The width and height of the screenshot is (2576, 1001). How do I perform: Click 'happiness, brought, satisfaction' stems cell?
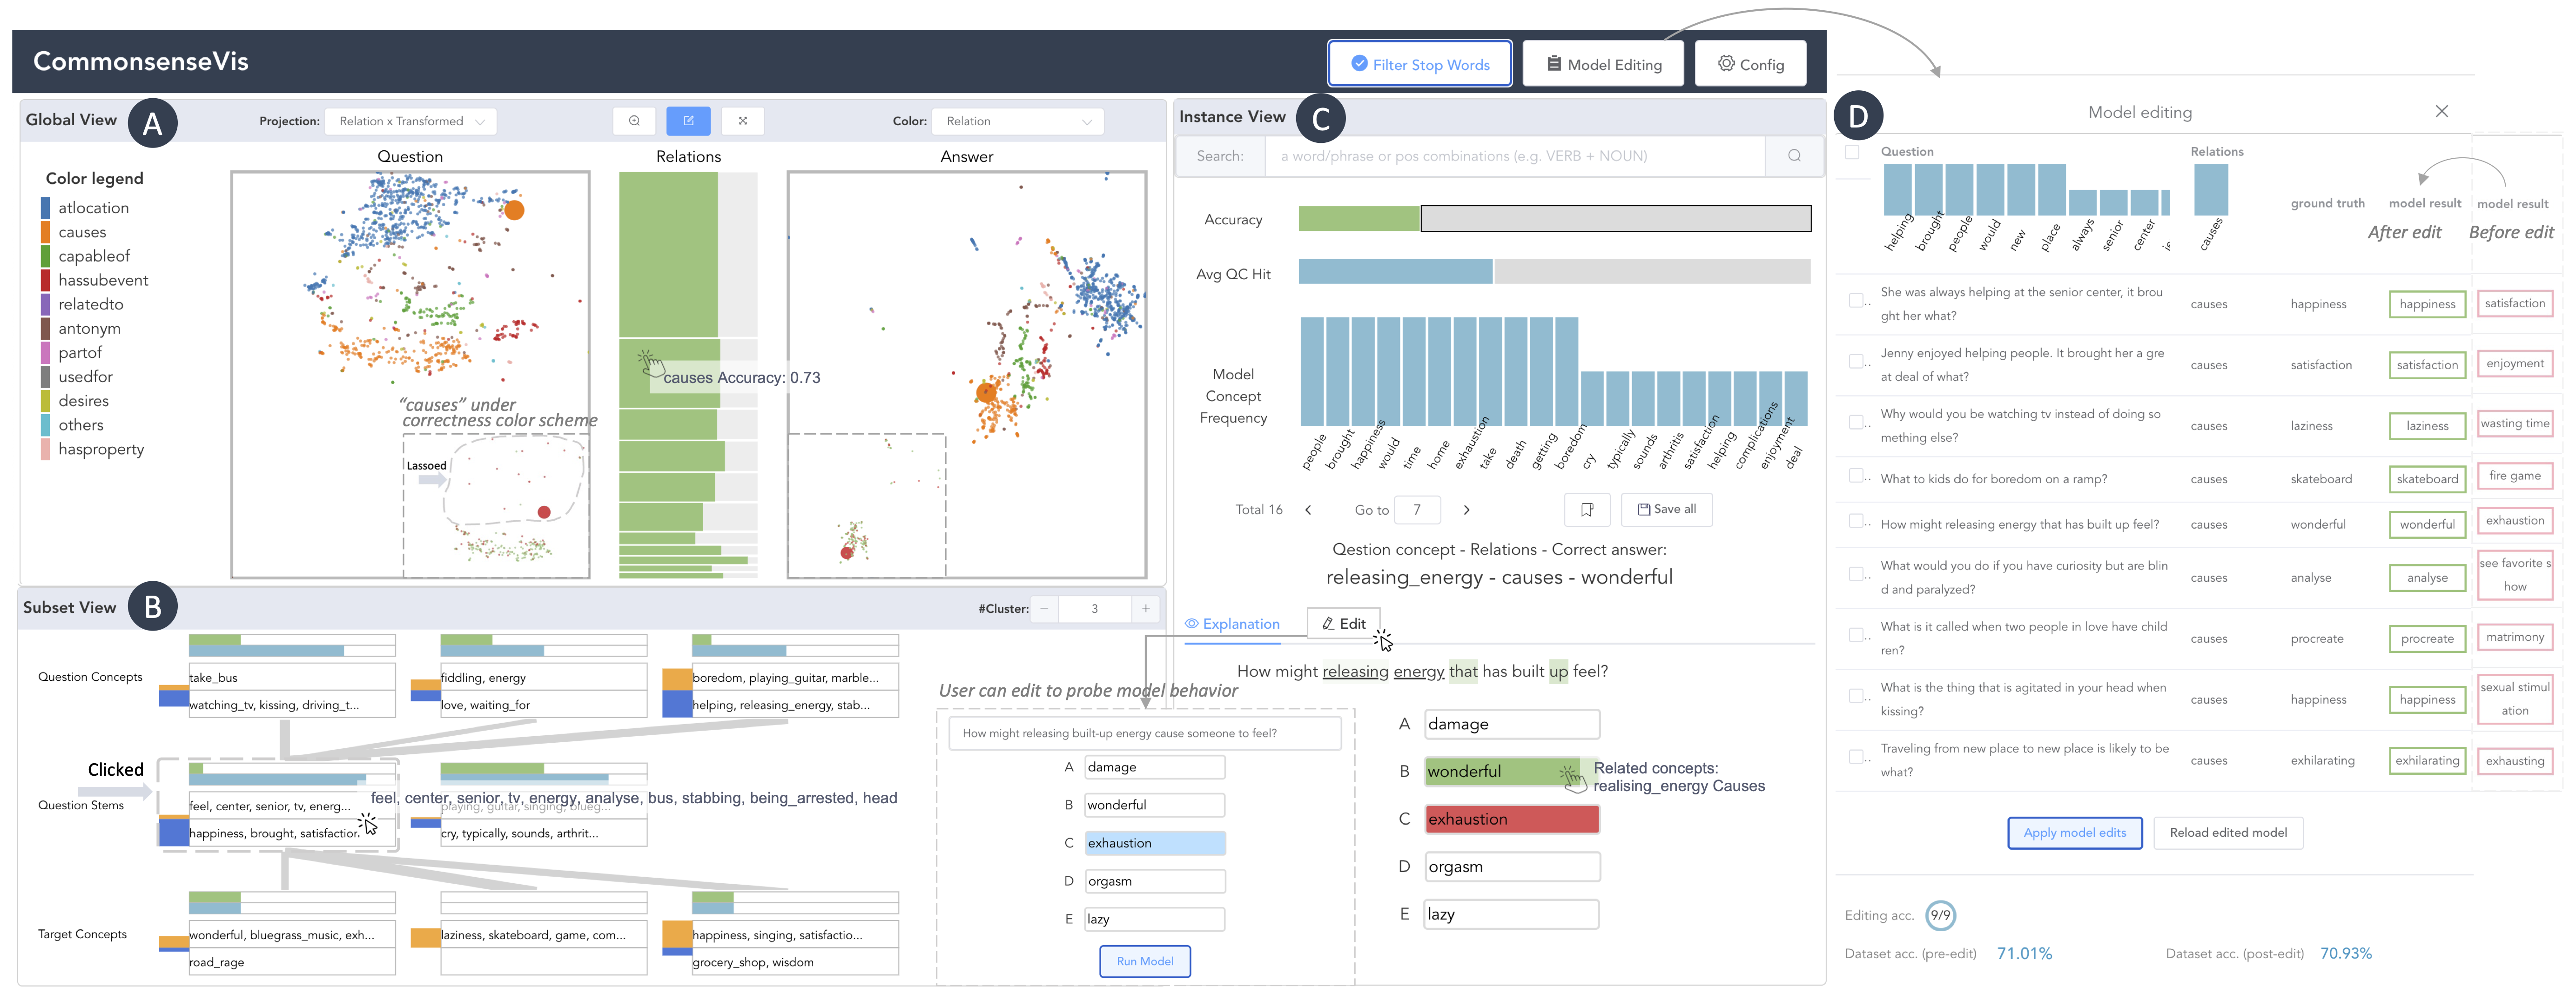click(x=292, y=833)
